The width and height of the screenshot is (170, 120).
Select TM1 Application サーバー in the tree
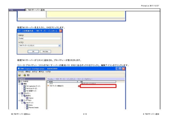click(33, 86)
